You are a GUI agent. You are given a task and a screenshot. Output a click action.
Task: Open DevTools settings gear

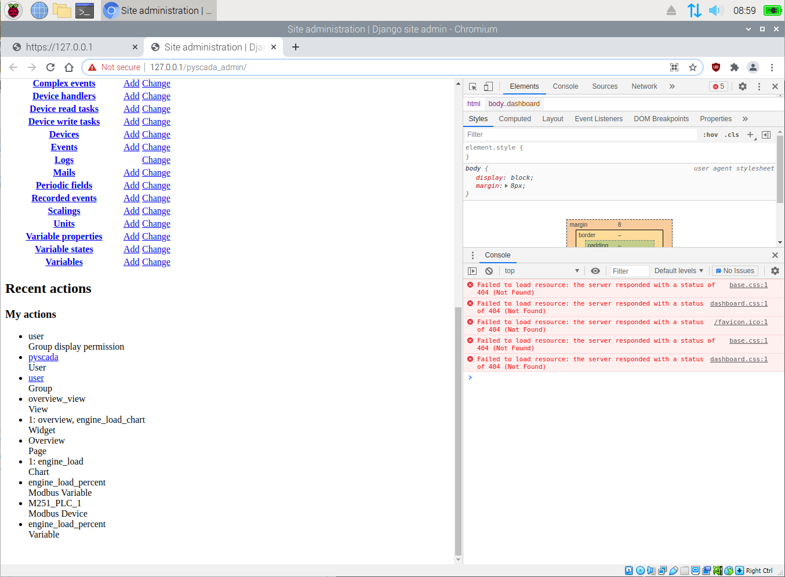[x=743, y=86]
